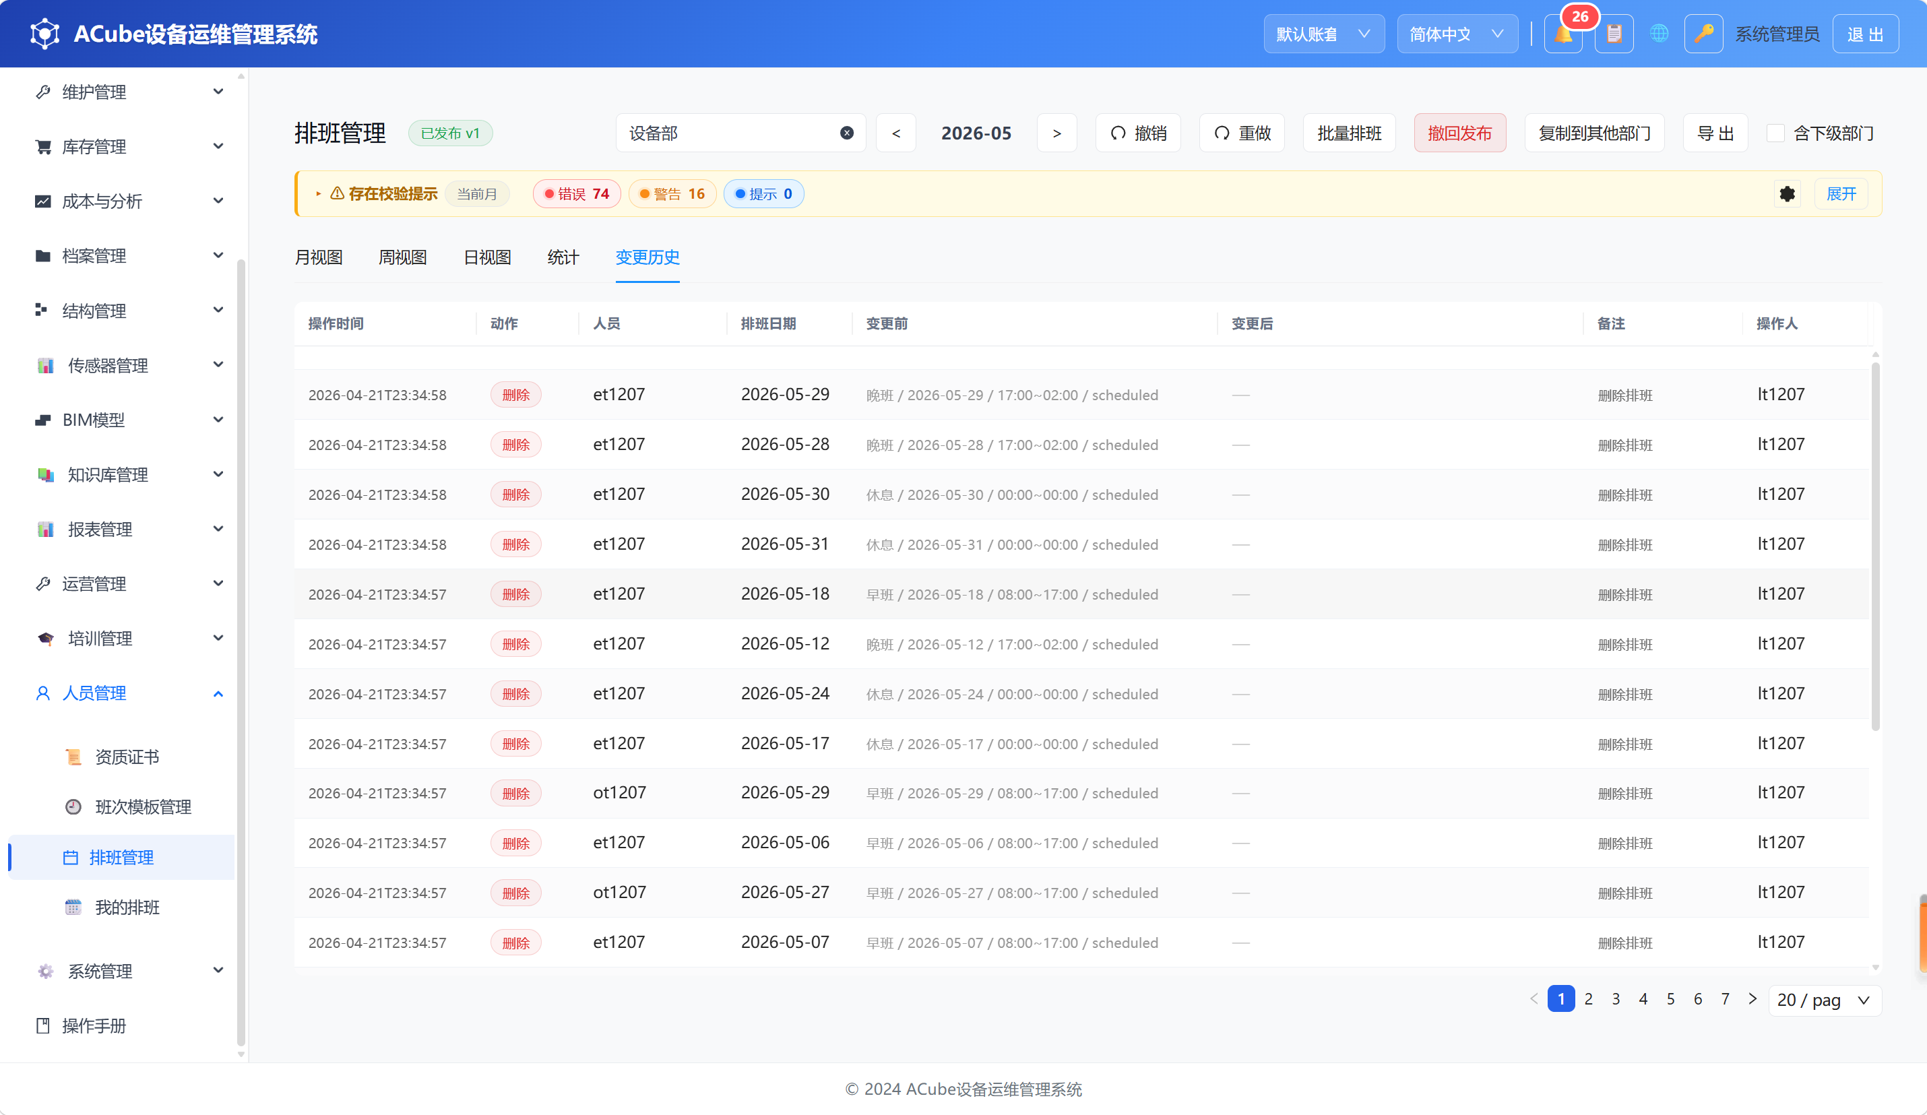This screenshot has width=1927, height=1115.
Task: Click the 导出 button
Action: click(1715, 133)
